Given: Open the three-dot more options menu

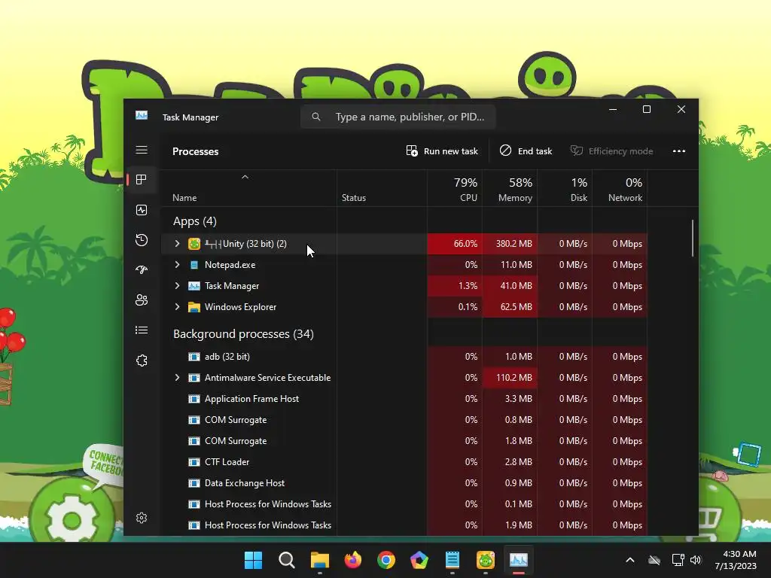Looking at the screenshot, I should (679, 151).
